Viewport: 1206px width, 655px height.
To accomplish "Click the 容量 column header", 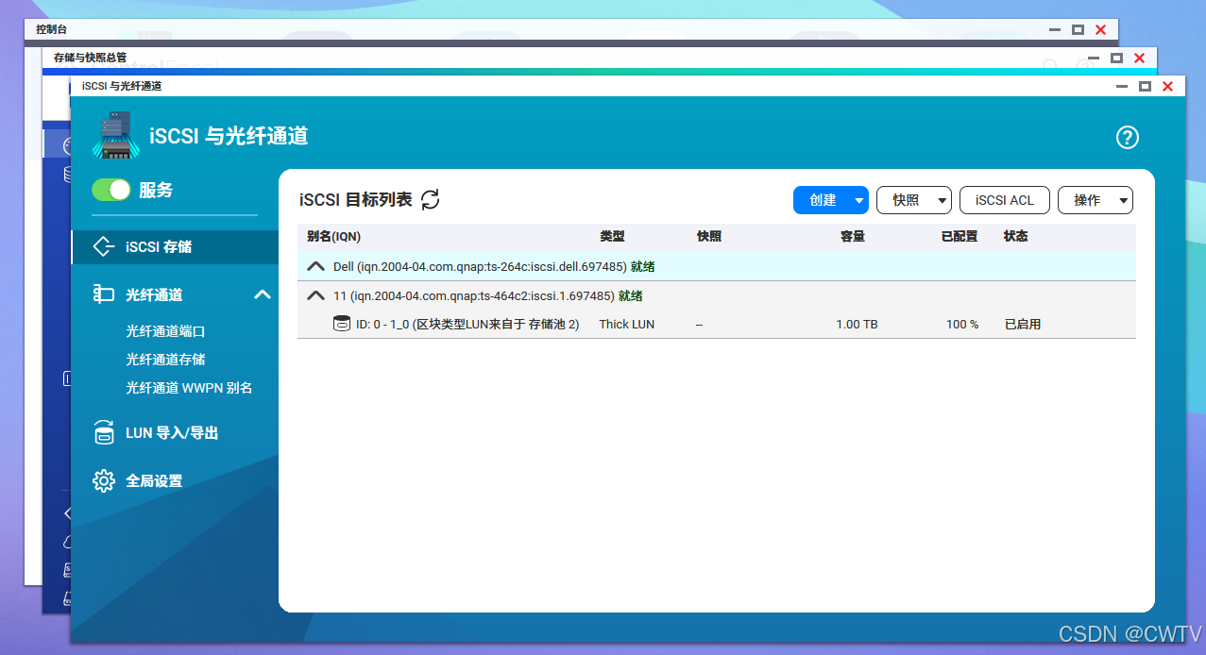I will point(853,236).
